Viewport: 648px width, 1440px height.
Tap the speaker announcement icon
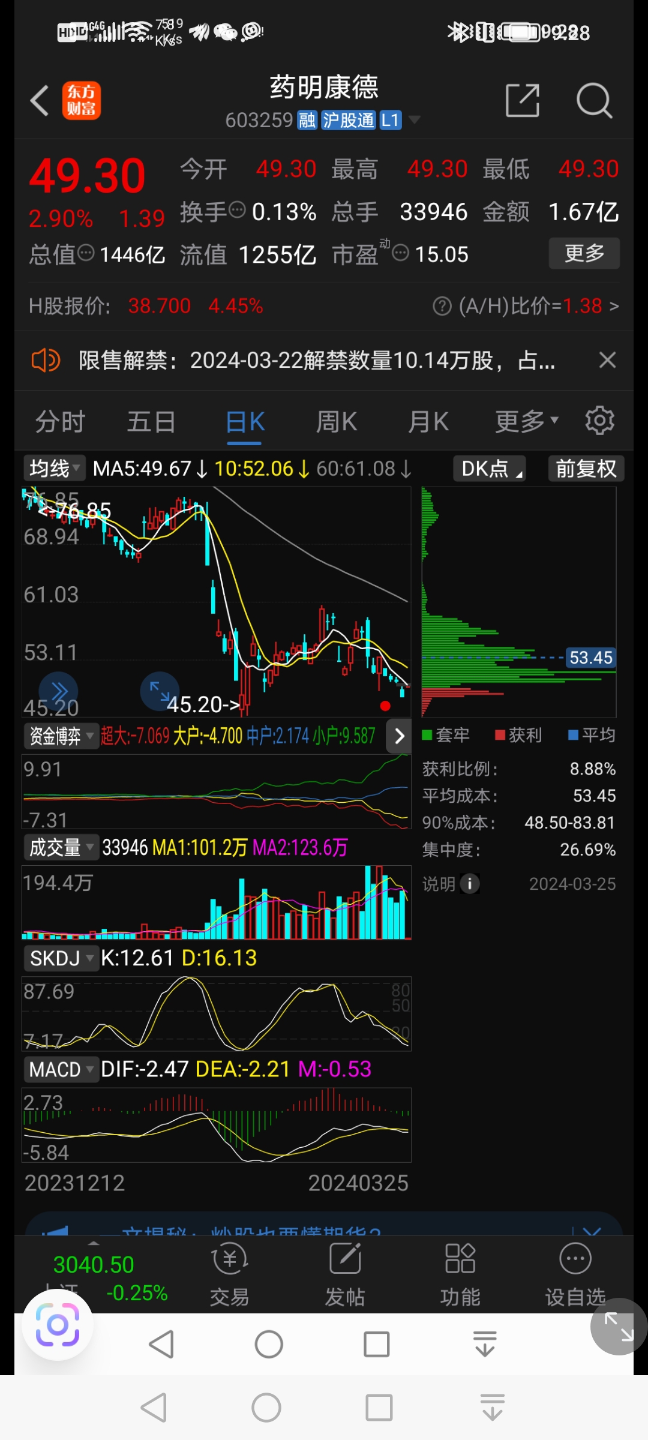pyautogui.click(x=46, y=361)
